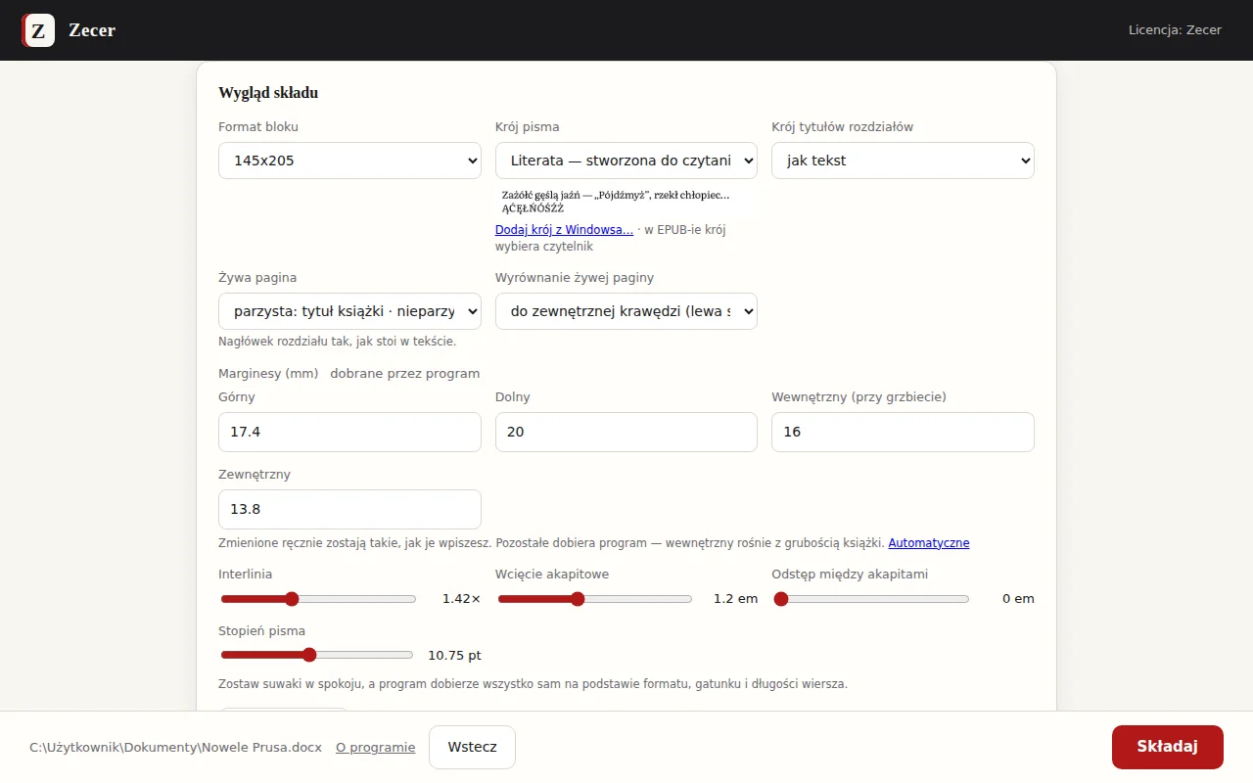This screenshot has height=783, width=1253.
Task: Click Odstęp między akapitami slider handle
Action: (781, 599)
